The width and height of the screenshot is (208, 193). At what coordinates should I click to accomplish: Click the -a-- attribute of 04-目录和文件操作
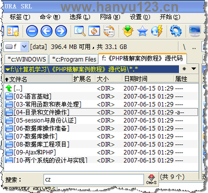coord(179,112)
